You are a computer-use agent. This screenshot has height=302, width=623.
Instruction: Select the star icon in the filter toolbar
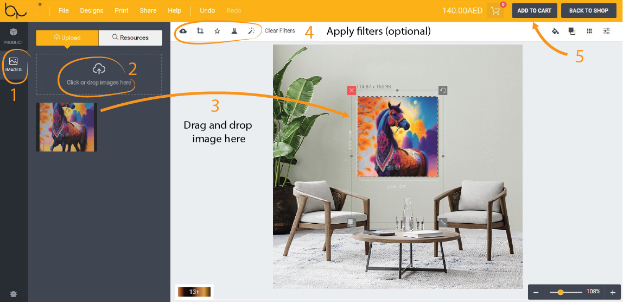(217, 31)
